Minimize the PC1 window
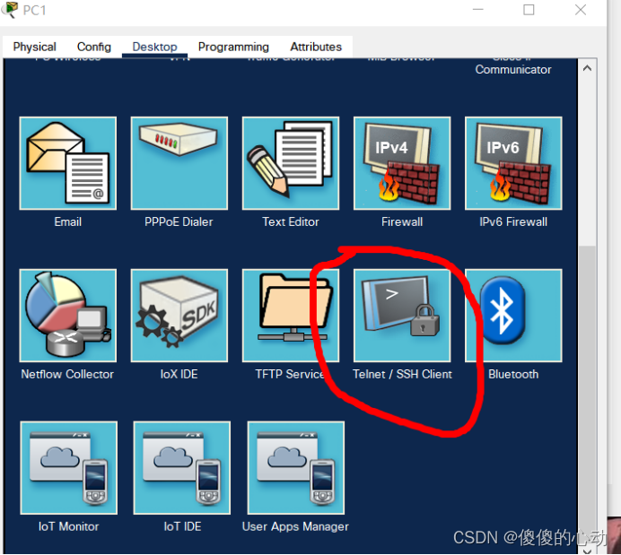621x555 pixels. [x=478, y=10]
